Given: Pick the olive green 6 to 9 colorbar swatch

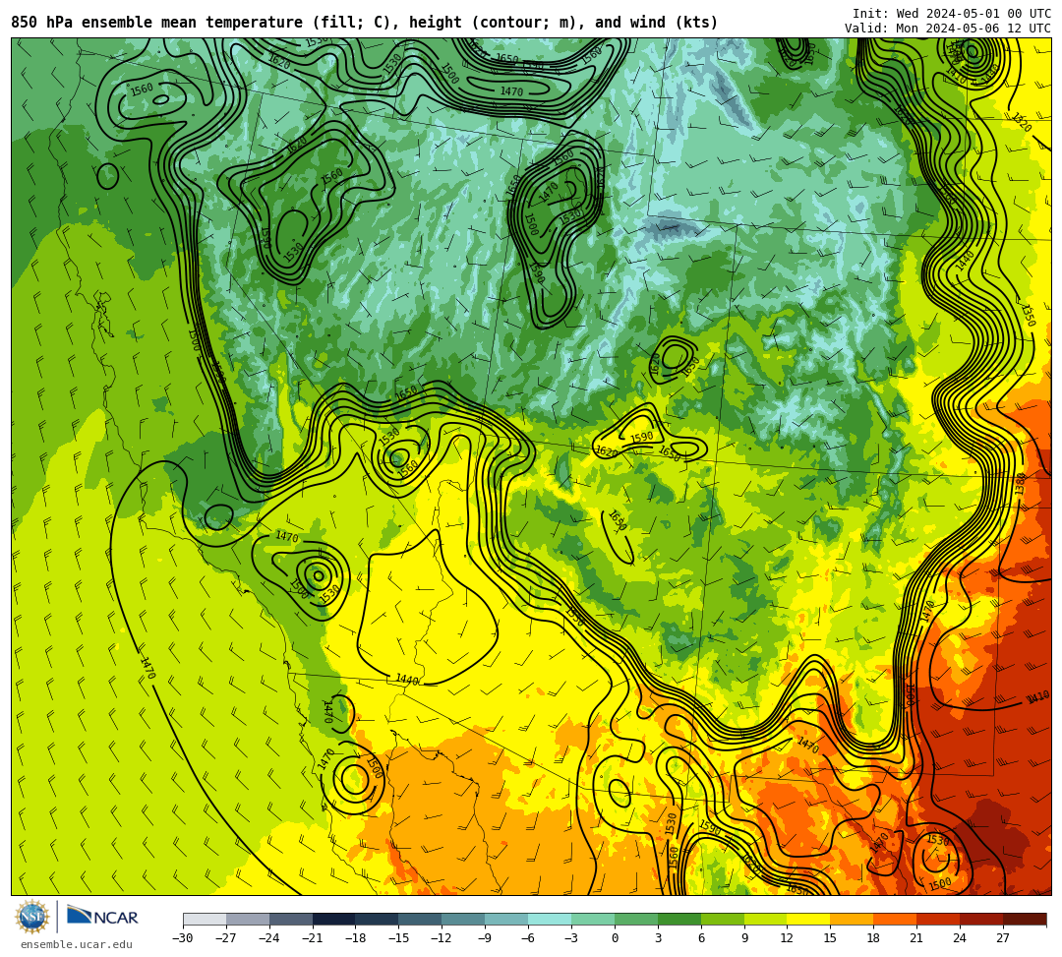Looking at the screenshot, I should [723, 919].
